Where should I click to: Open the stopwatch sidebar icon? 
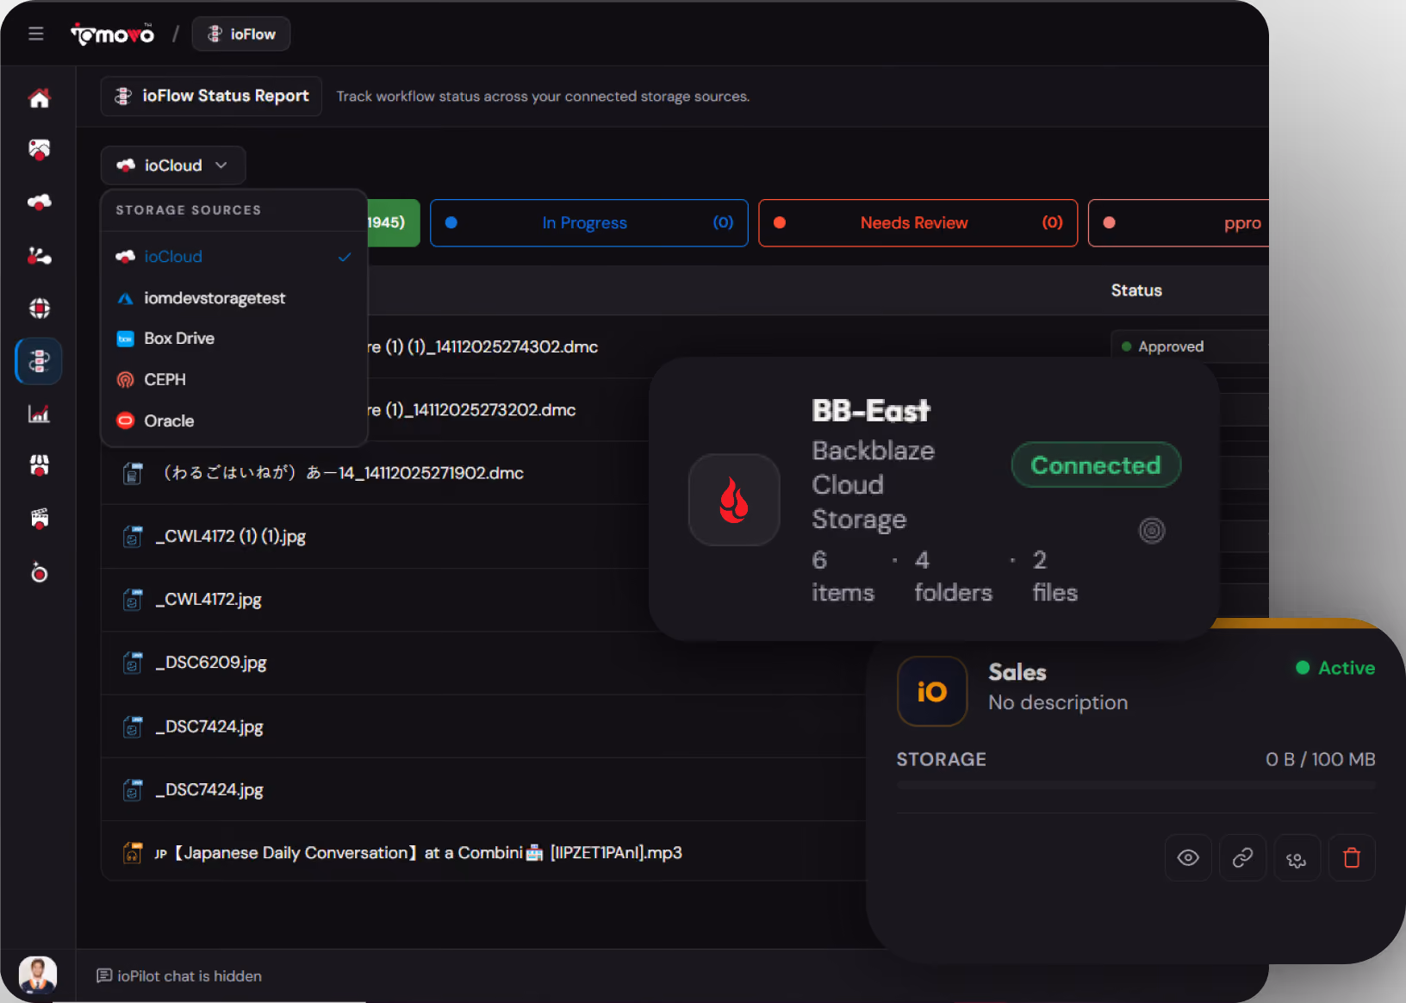(39, 572)
